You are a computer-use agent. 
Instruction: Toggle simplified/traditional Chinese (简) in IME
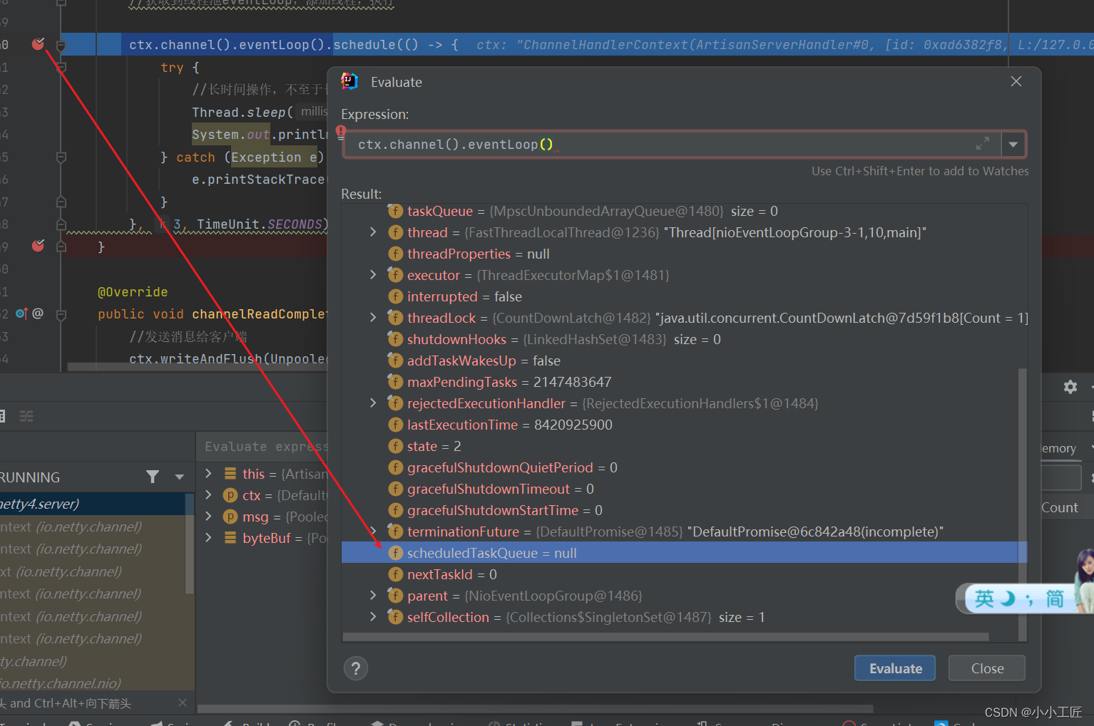(1055, 598)
